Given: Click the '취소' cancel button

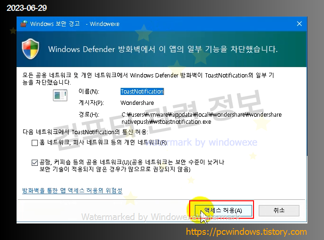Looking at the screenshot, I should pyautogui.click(x=279, y=210).
